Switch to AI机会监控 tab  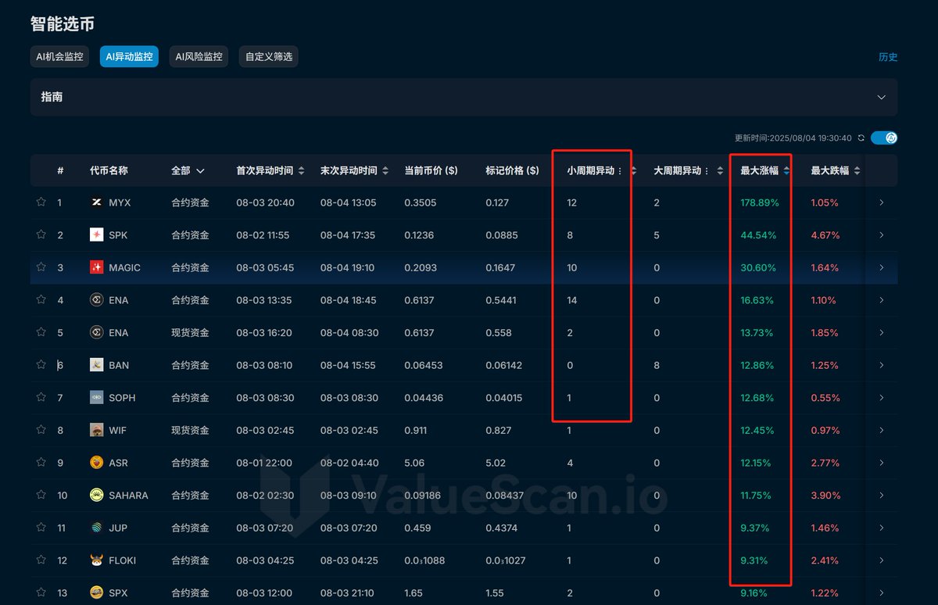[59, 56]
